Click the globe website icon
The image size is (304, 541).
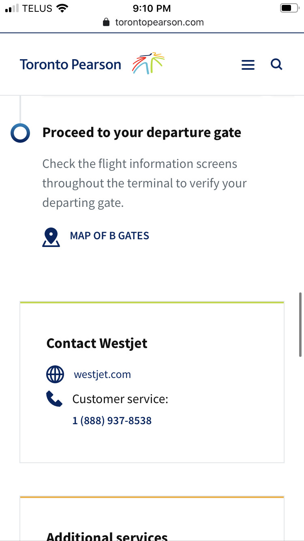click(x=55, y=374)
